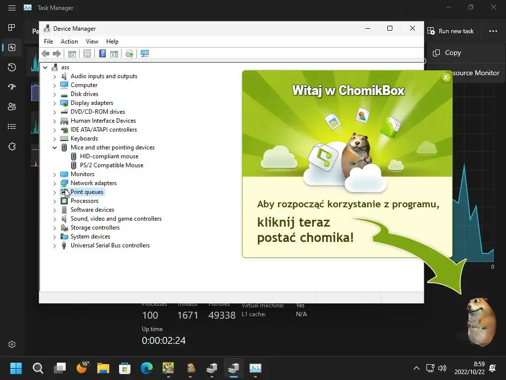Open Startup apps icon in Task Manager sidebar

pos(12,87)
